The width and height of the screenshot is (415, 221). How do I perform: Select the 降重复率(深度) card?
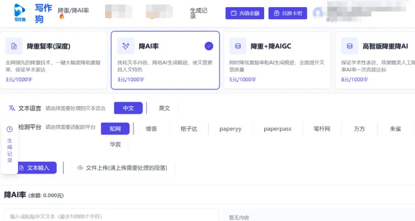coord(53,60)
